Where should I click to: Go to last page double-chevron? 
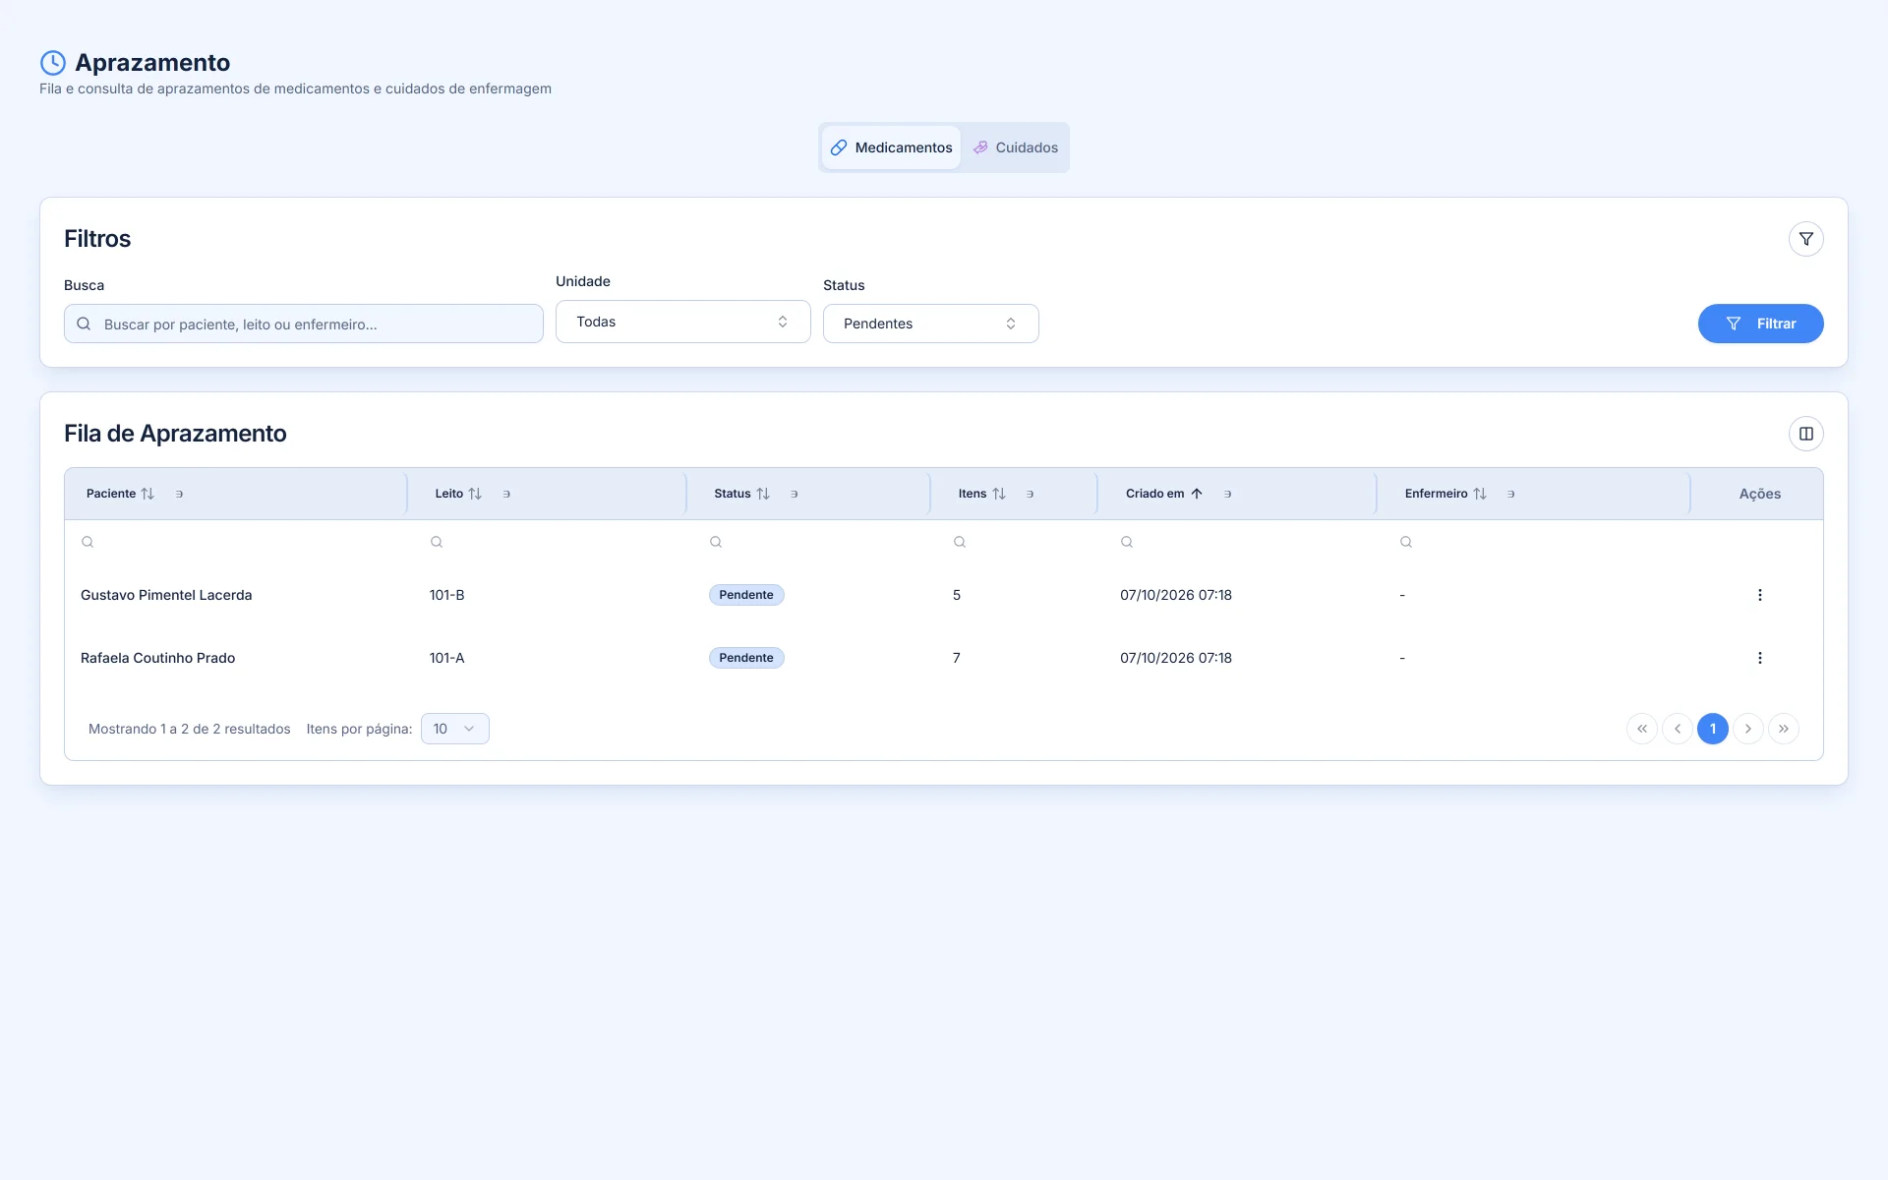(1783, 729)
